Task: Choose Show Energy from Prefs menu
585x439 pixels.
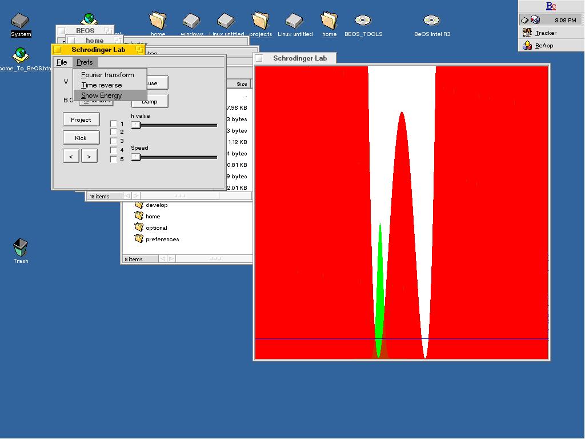Action: [x=110, y=95]
